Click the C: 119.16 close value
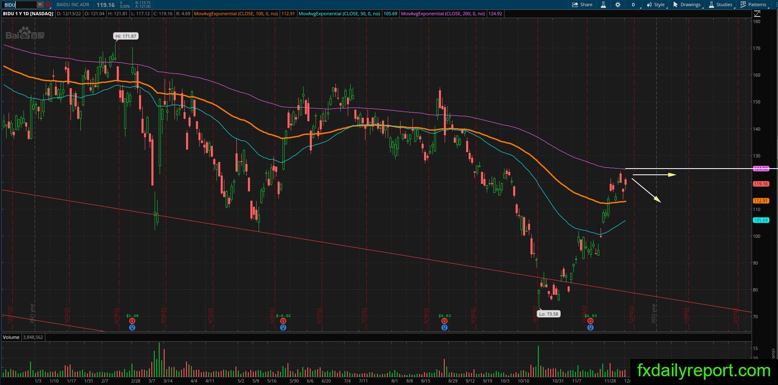The image size is (778, 385). point(163,14)
